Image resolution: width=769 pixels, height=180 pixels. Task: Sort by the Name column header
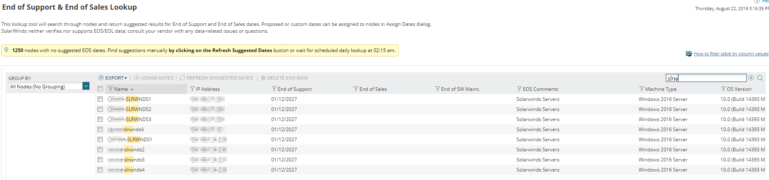point(121,89)
